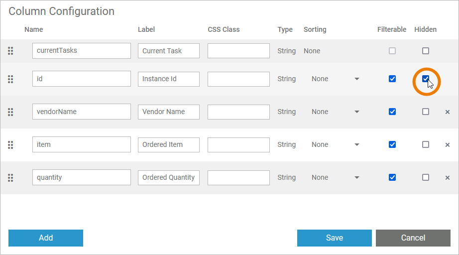
Task: Remove the vendorName column row
Action: click(x=447, y=112)
